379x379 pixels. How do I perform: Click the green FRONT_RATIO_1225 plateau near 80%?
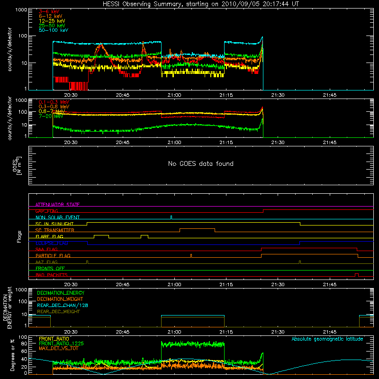[193, 344]
